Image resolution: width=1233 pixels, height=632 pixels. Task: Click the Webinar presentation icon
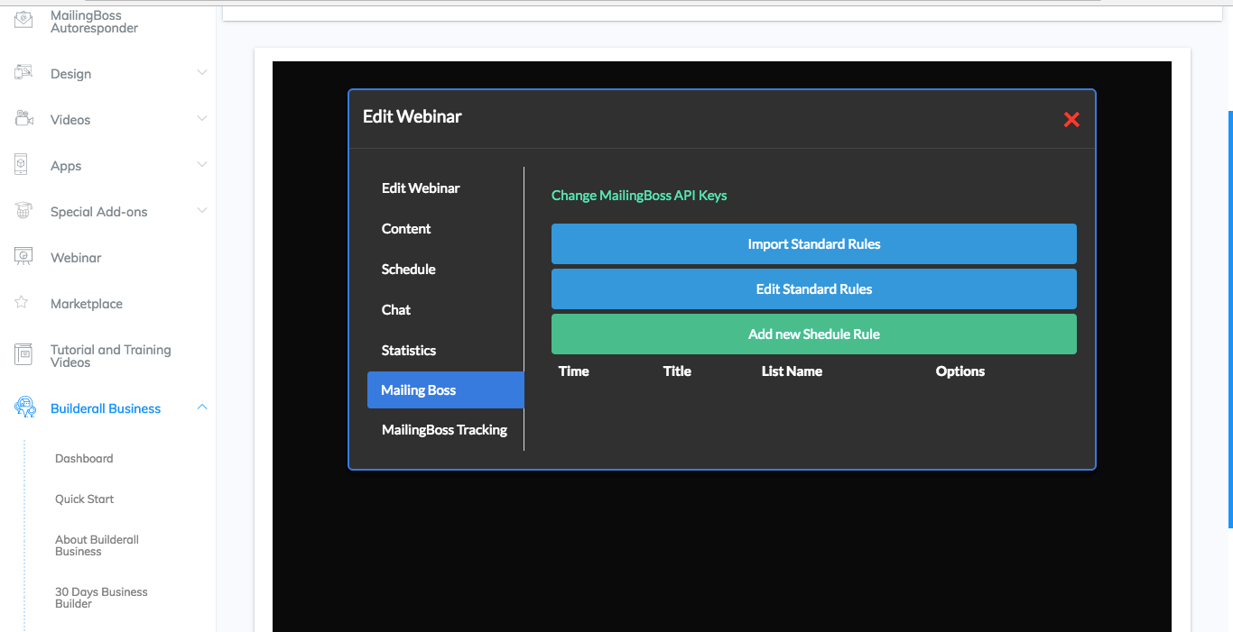23,257
